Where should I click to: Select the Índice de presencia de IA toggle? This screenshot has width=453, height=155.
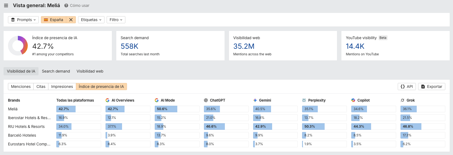(x=101, y=87)
